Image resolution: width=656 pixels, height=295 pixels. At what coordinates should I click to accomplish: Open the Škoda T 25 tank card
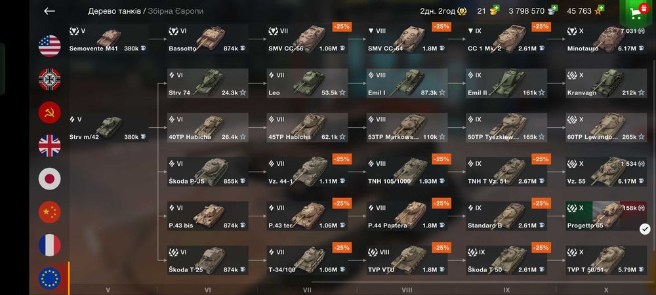[207, 260]
